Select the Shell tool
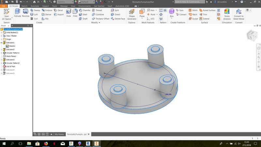Viewport: 261px width, 147px height. (x=83, y=14)
